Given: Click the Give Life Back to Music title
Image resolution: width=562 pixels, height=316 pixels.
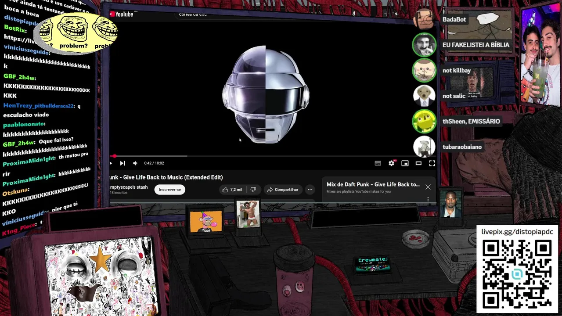Looking at the screenshot, I should point(166,177).
